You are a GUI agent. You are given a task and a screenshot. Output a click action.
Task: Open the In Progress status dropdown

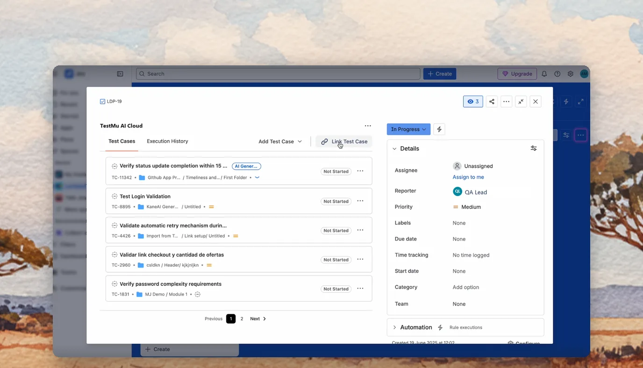(408, 129)
